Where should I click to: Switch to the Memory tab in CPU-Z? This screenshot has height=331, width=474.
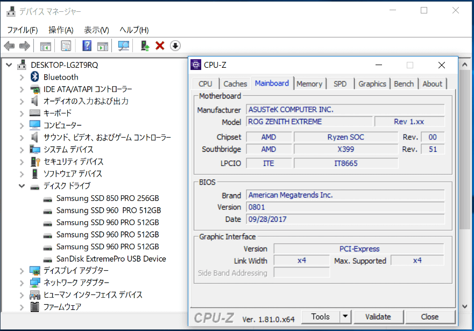[309, 84]
